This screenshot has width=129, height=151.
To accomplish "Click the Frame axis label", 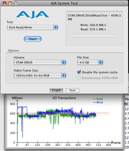I will [116, 143].
